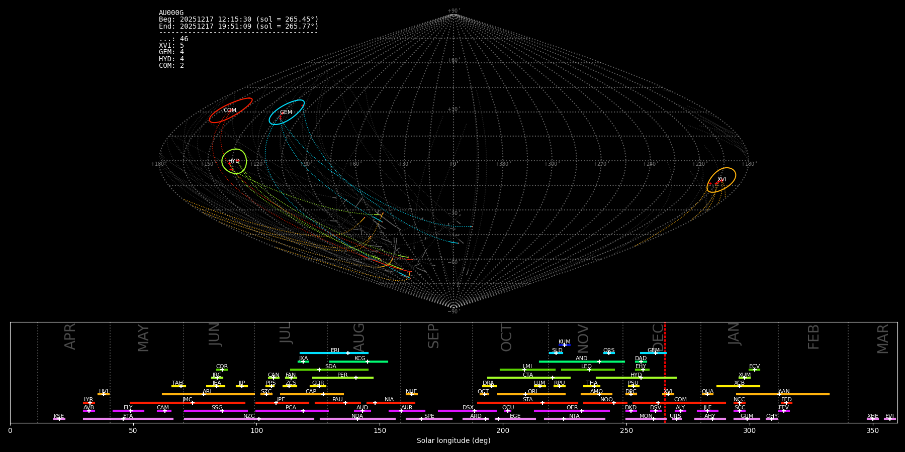Click the NZC shower bar in timeline
The height and width of the screenshot is (452, 905).
[249, 419]
